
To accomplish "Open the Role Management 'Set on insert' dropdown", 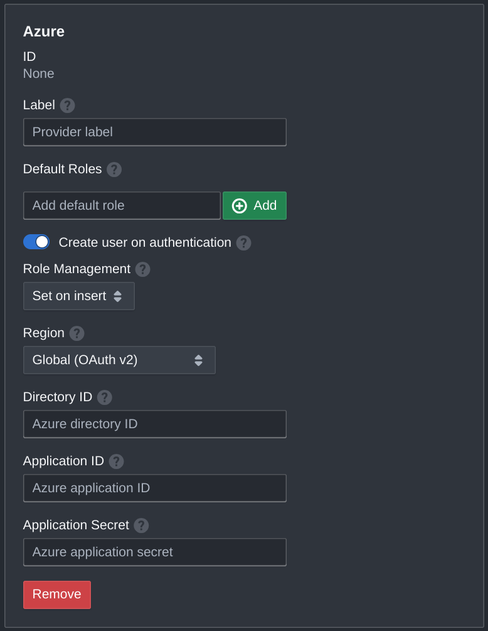I will pos(79,296).
